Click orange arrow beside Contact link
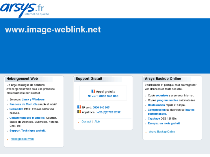This screenshot has height=157, width=210. click(x=78, y=122)
